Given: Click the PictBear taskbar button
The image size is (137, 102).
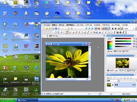Looking at the screenshot, I should (x=27, y=100).
